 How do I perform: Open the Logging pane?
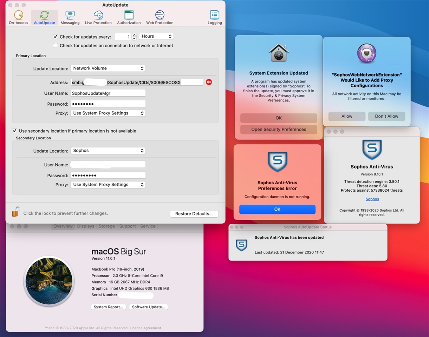[x=215, y=18]
